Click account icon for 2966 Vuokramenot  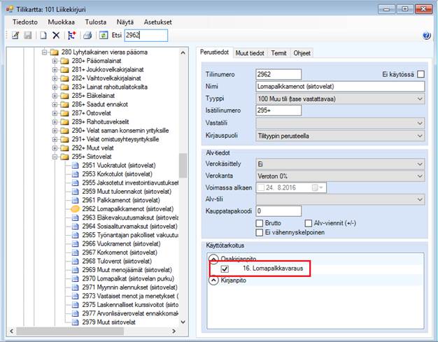pos(75,243)
